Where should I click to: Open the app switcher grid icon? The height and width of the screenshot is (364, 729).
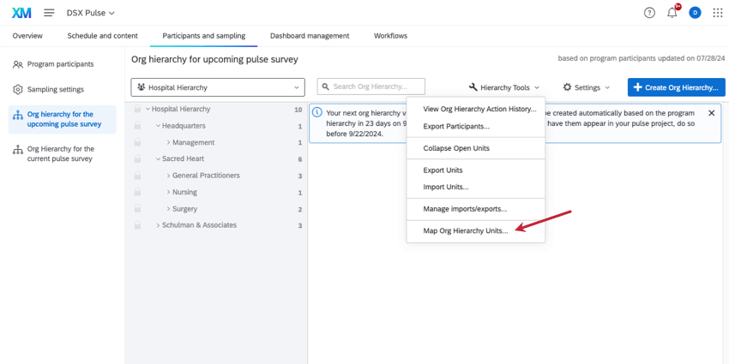coord(718,13)
